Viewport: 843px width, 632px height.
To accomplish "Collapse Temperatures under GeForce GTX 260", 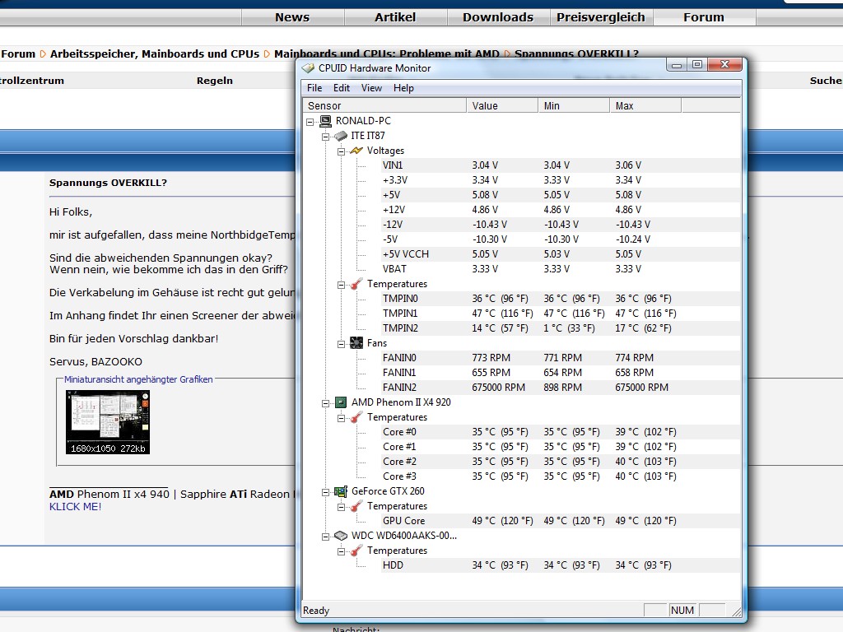I will pyautogui.click(x=341, y=507).
